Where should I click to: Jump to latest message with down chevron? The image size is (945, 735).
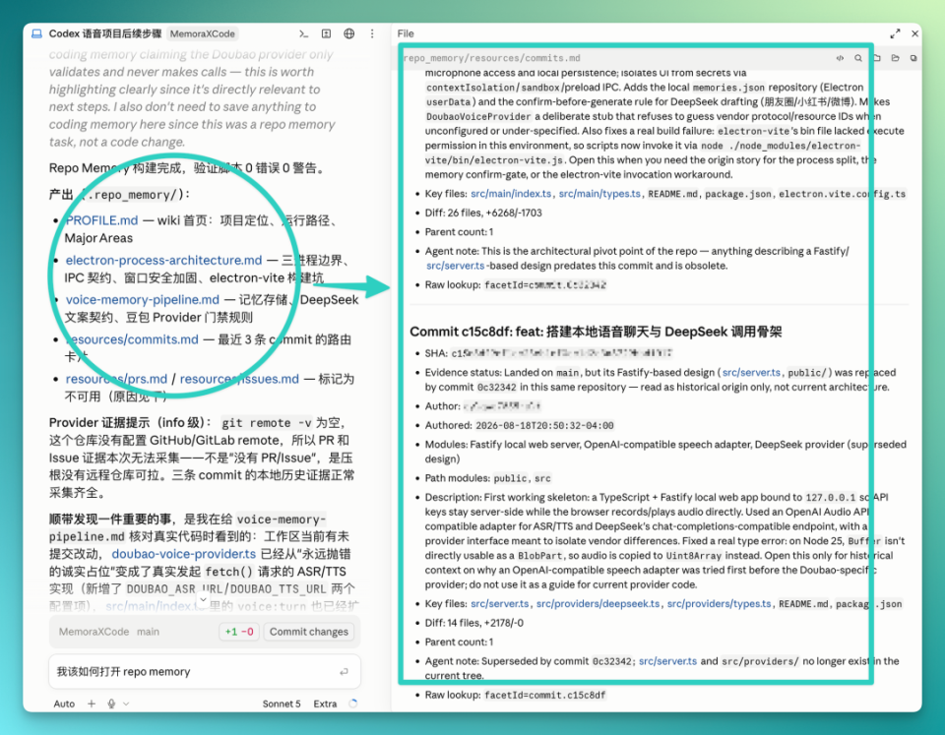(203, 599)
